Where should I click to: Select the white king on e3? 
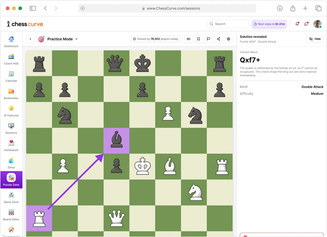[142, 167]
